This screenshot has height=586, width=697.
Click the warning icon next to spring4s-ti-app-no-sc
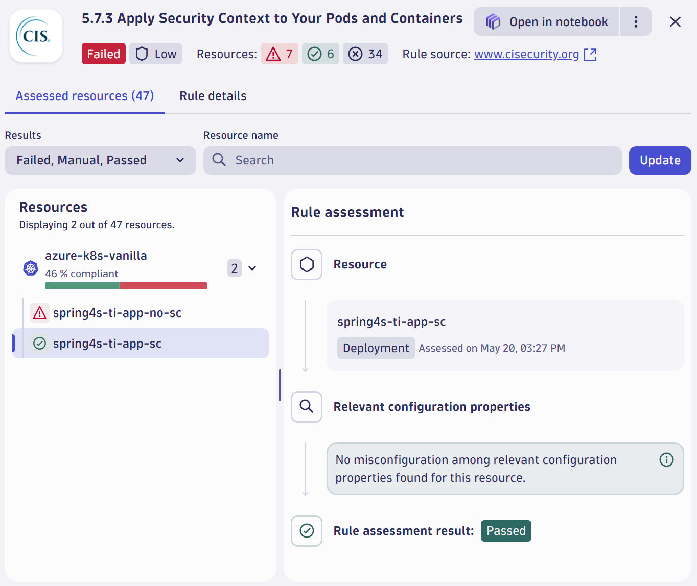pos(39,312)
